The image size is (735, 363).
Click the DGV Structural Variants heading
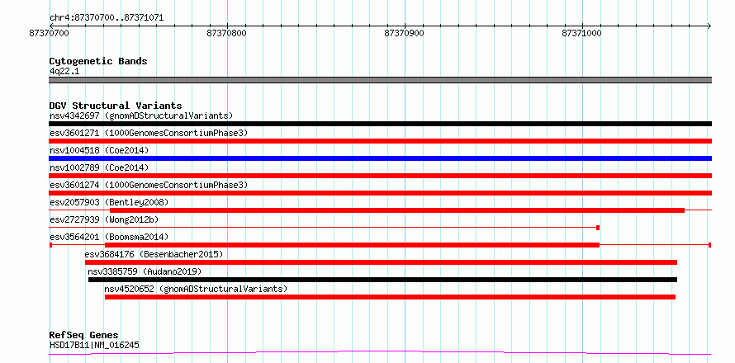pos(116,106)
